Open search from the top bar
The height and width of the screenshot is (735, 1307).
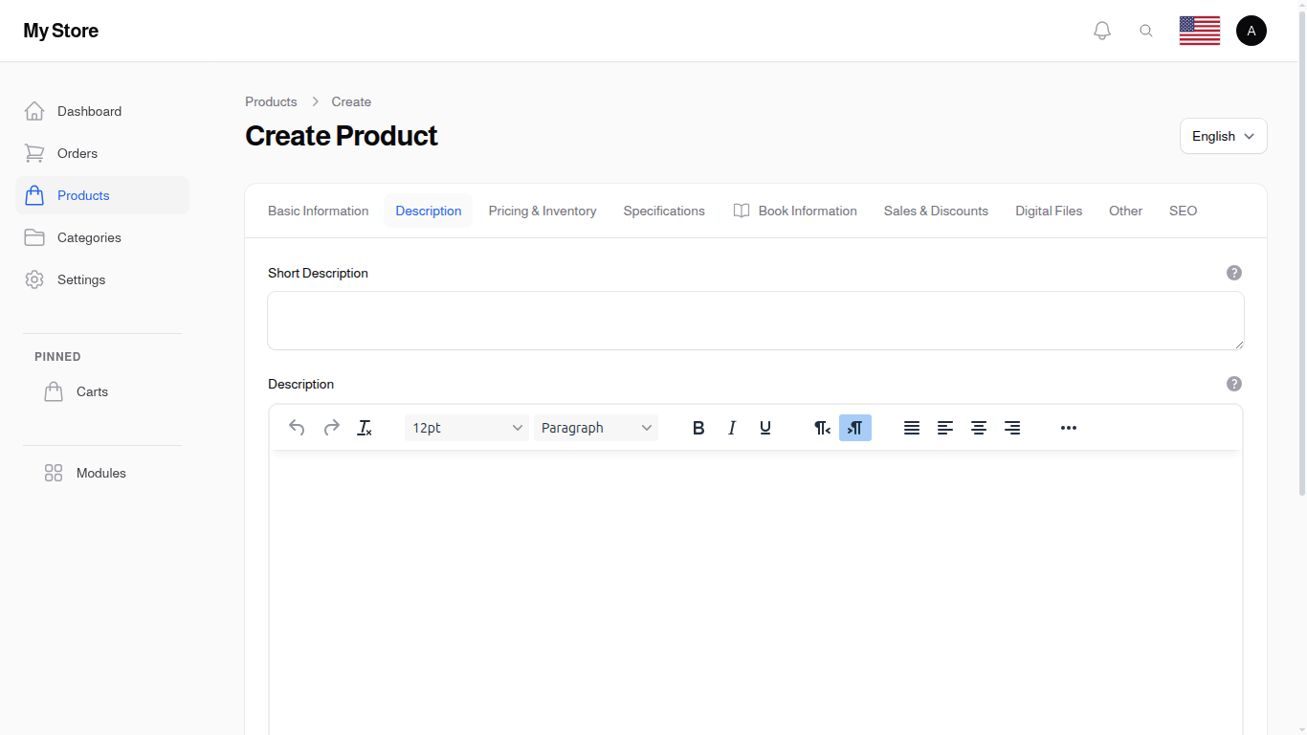point(1146,30)
